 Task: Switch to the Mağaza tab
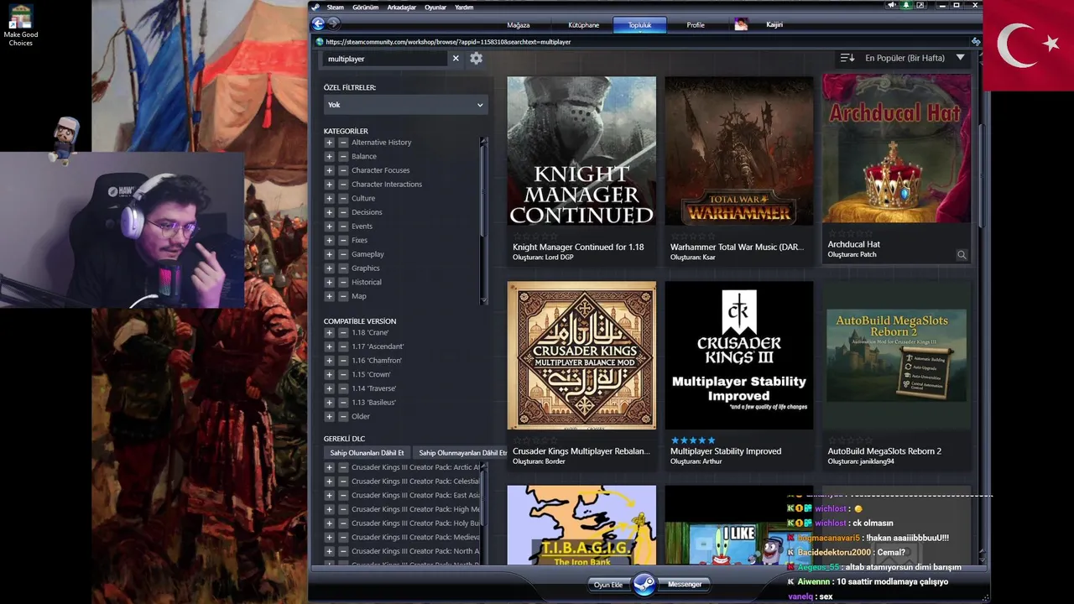click(519, 25)
